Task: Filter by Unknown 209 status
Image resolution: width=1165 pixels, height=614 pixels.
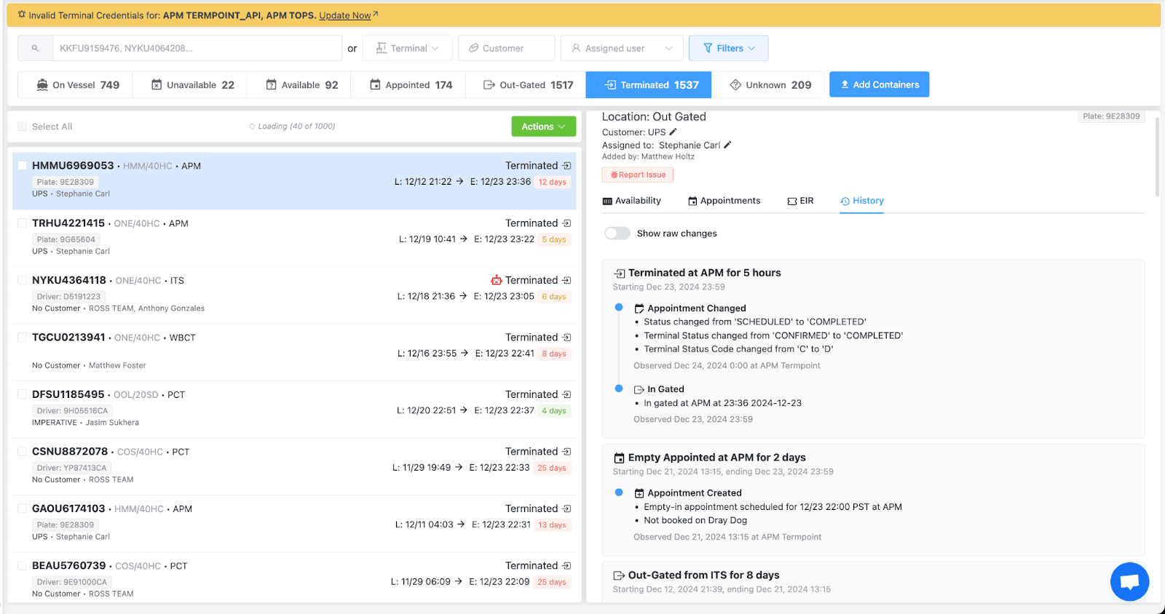Action: tap(768, 85)
